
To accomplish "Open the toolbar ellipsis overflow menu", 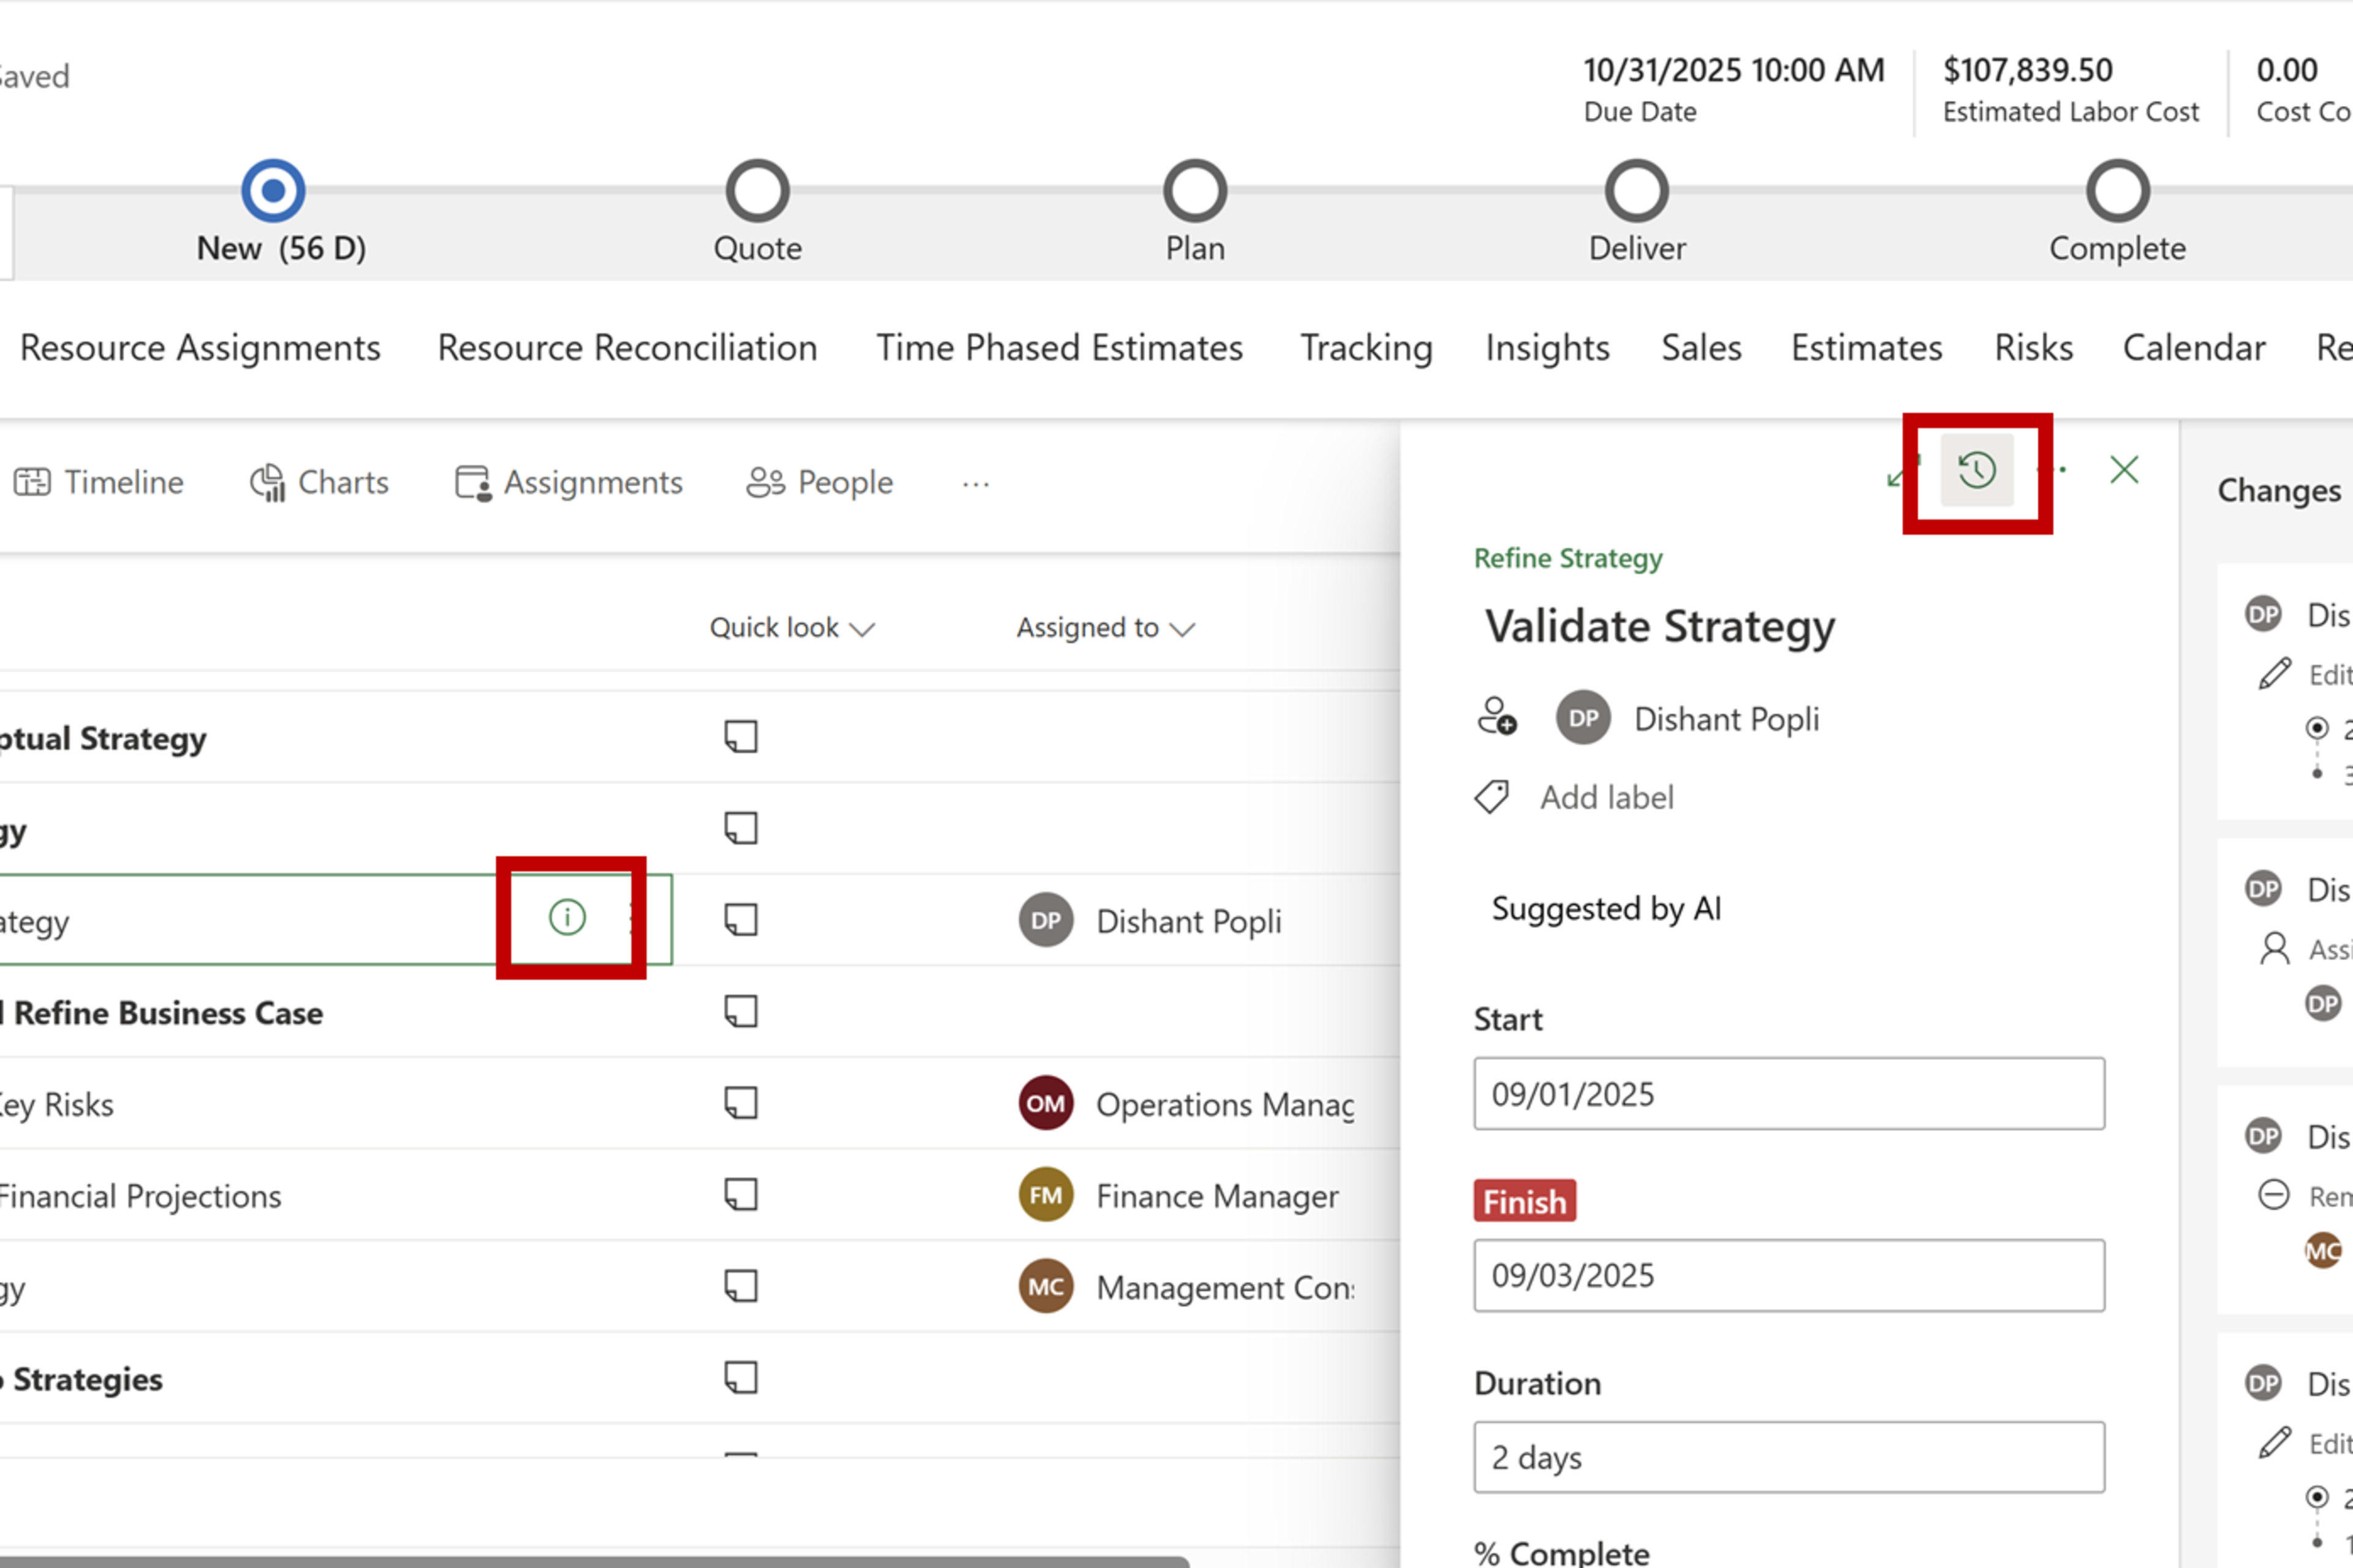I will click(x=976, y=485).
